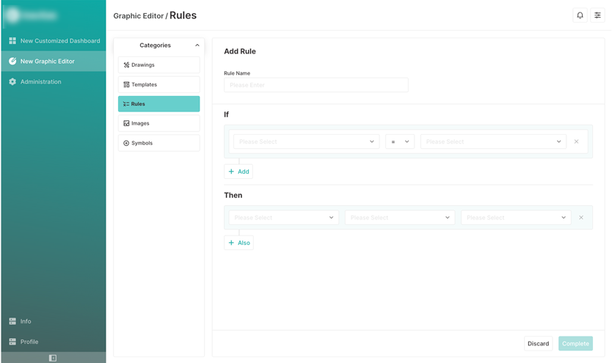Click in the Rule Name field
Screen dimensions: 612x363
(x=316, y=85)
